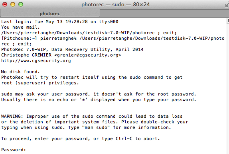
Task: Click the "No disk found." message
Action: point(20,72)
